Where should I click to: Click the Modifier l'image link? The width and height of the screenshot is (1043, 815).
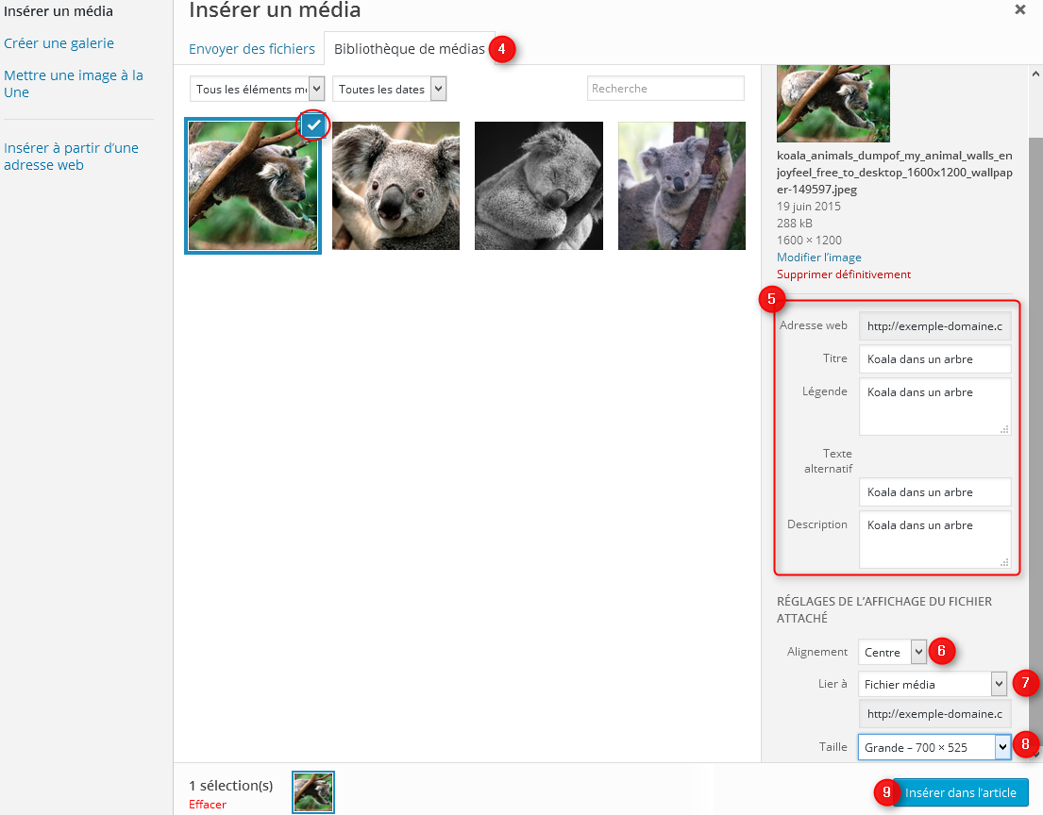tap(818, 258)
